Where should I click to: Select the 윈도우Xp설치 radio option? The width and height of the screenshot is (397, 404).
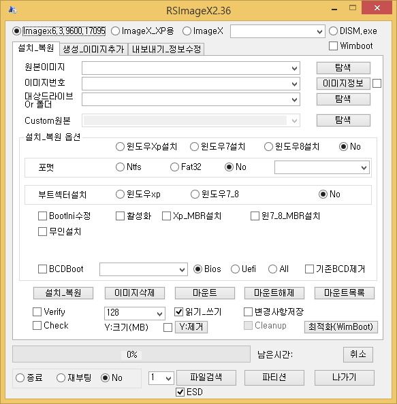(x=146, y=147)
